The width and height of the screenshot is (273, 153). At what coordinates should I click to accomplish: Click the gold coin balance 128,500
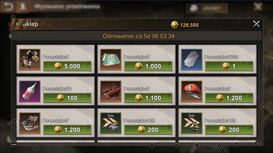click(185, 25)
